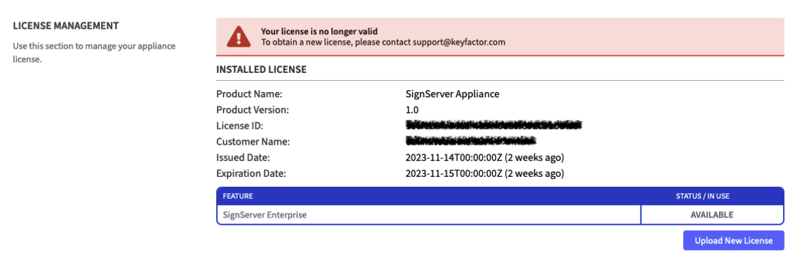Select the 'SignServer Appliance' product name value

point(453,94)
